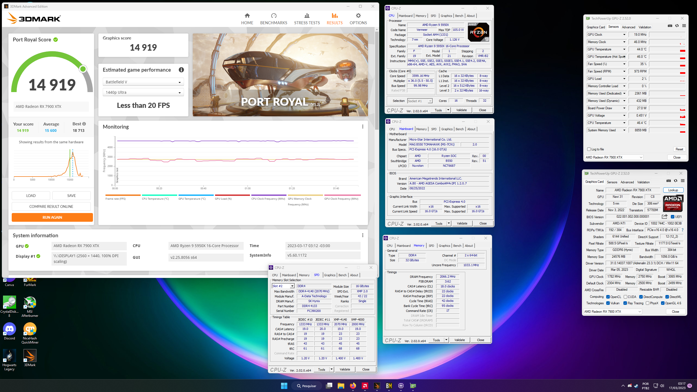This screenshot has width=697, height=392.
Task: Click COMPARE RESULT ONLINE button
Action: 51,206
